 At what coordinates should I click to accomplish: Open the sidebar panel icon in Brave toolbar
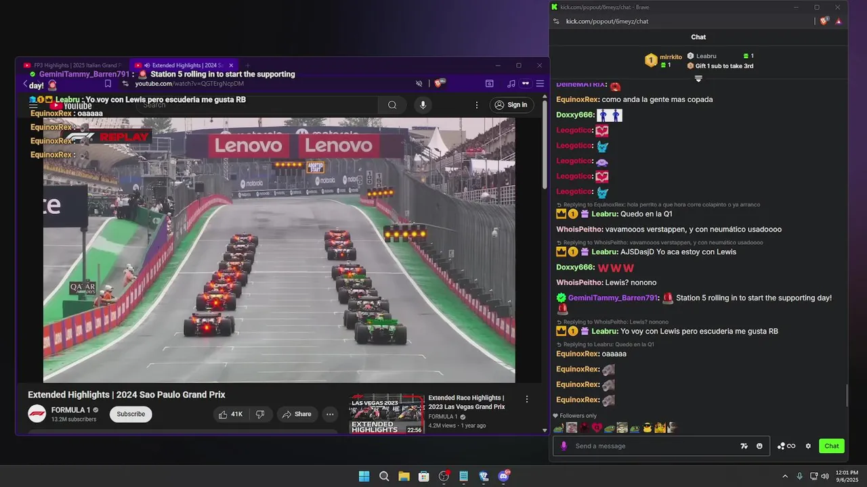[x=489, y=84]
